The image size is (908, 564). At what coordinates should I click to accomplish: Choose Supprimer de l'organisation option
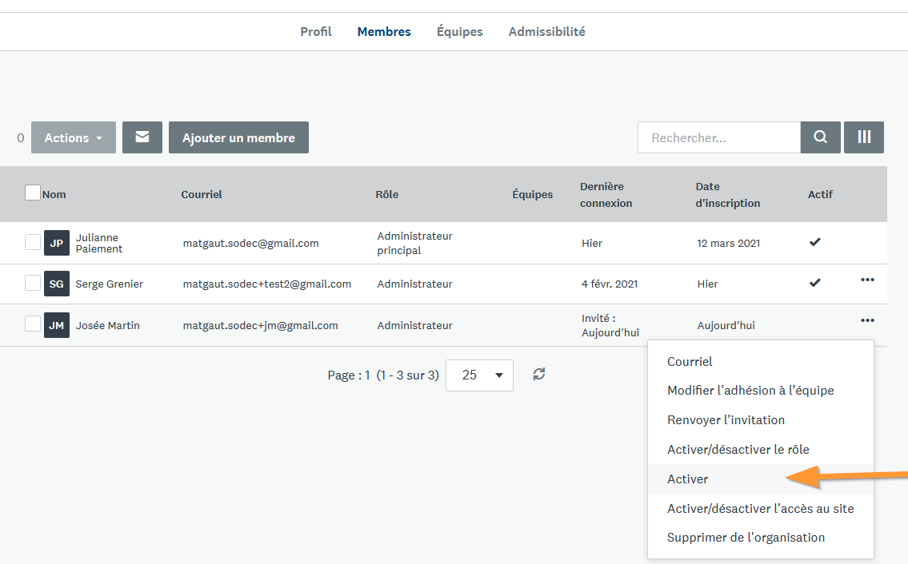[746, 538]
